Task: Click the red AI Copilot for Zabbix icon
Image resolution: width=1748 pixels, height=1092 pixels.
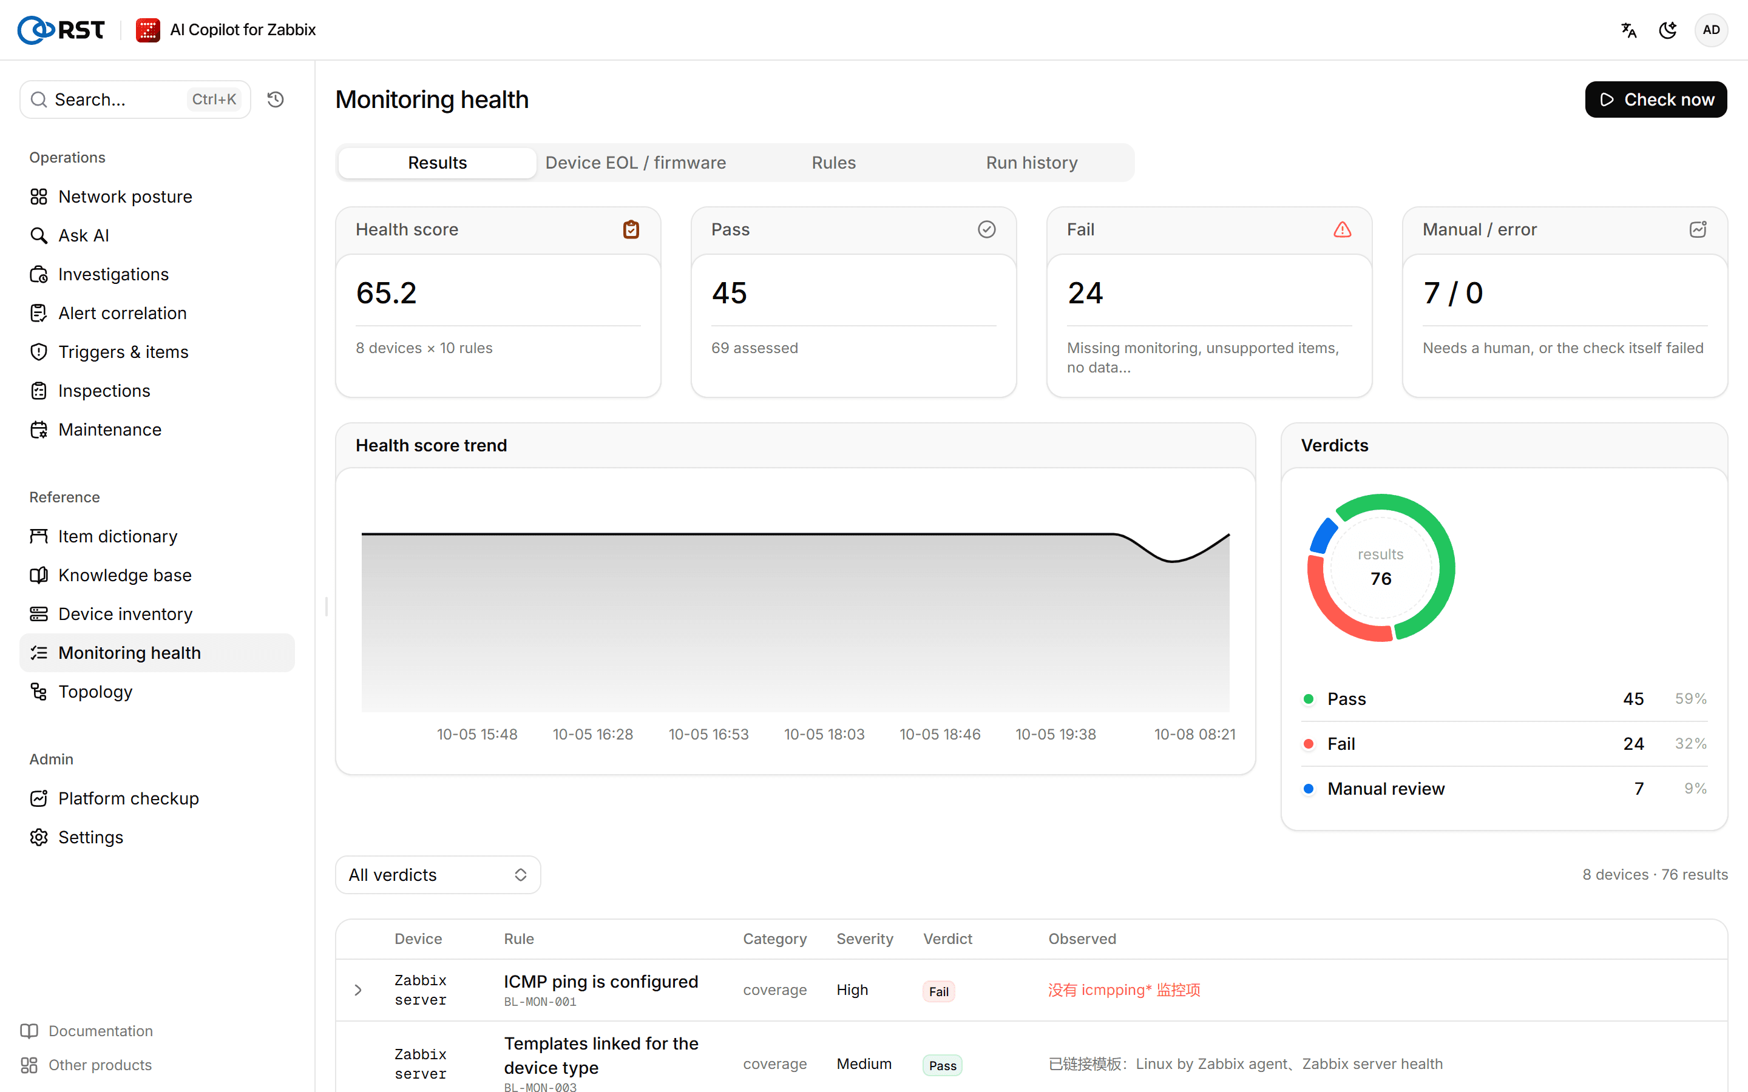Action: click(148, 30)
